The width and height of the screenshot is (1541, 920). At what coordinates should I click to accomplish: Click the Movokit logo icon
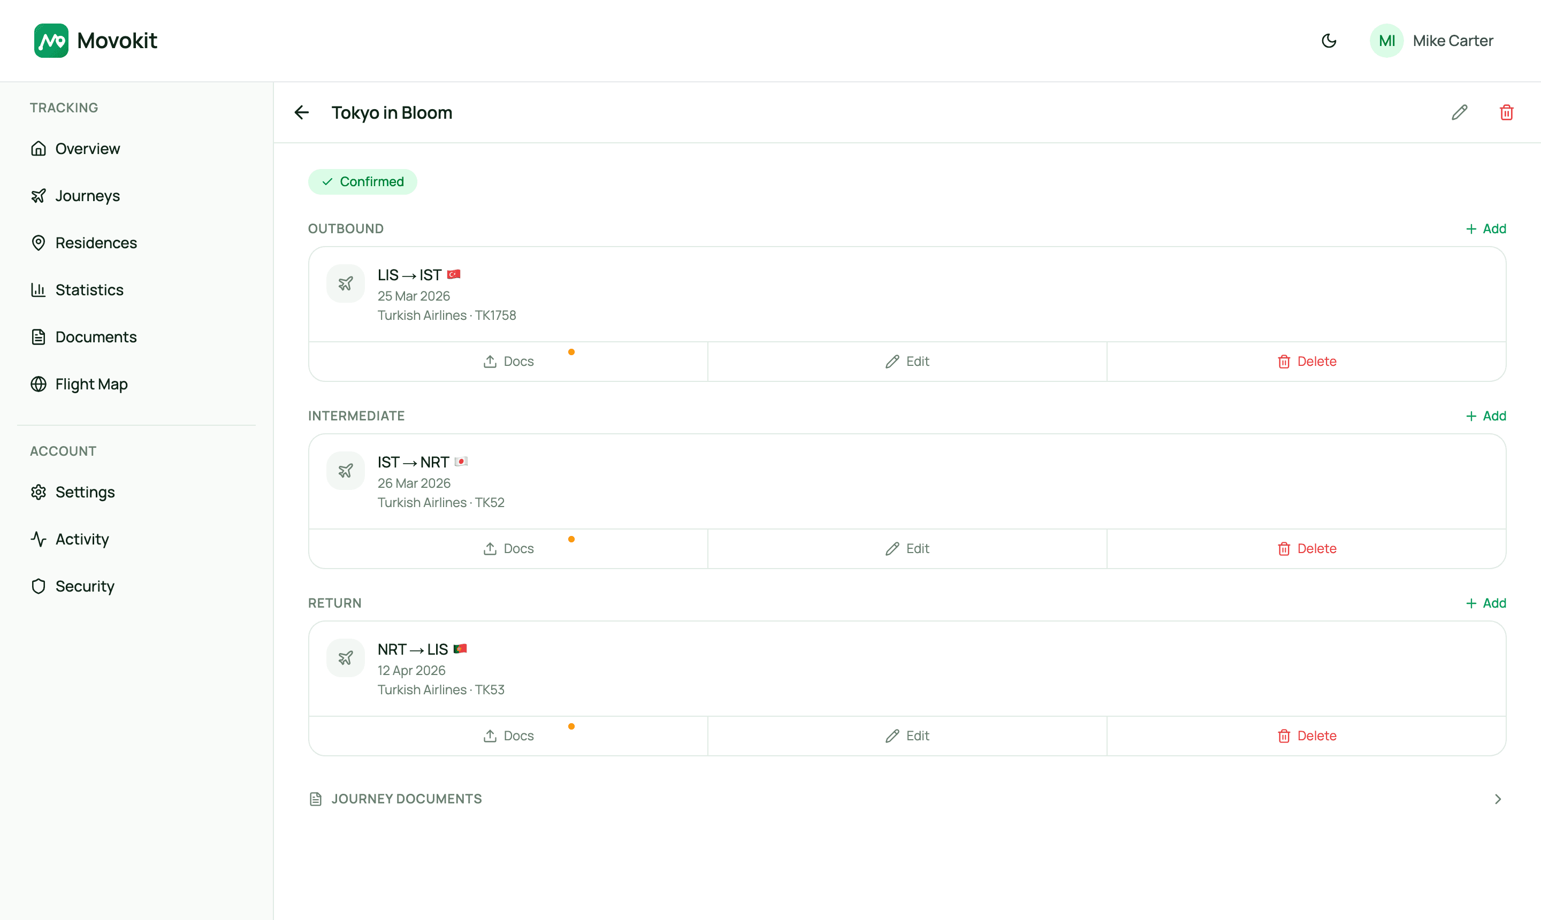coord(51,41)
